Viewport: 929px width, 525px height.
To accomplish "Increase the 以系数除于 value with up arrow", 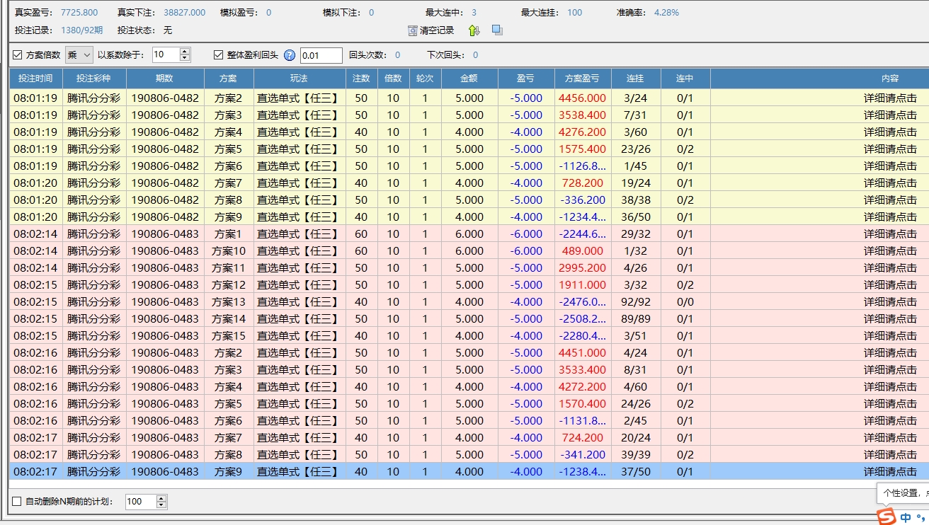I will 185,51.
